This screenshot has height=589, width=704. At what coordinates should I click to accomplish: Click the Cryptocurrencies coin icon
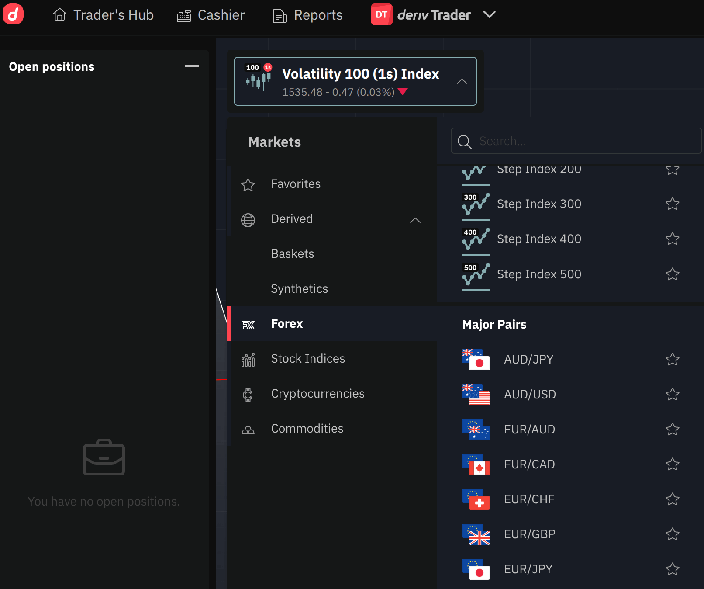point(248,395)
